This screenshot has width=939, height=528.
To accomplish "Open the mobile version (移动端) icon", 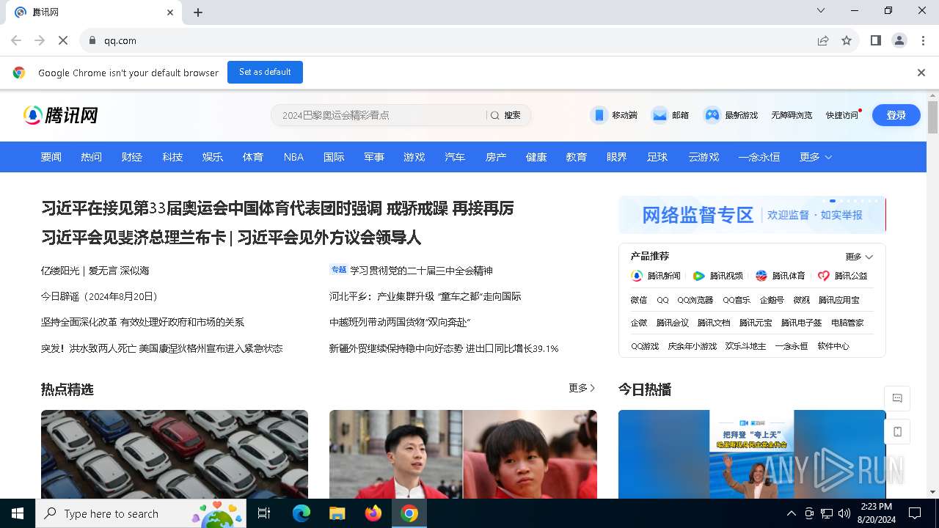I will click(x=599, y=115).
